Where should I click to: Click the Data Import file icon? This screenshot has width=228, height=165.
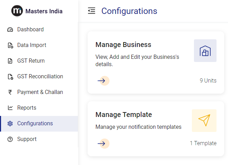(10, 45)
